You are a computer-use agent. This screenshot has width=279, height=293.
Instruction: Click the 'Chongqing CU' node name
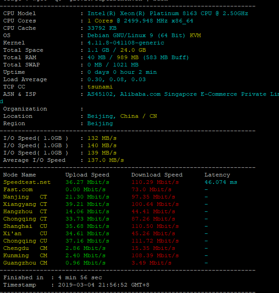click(25, 241)
